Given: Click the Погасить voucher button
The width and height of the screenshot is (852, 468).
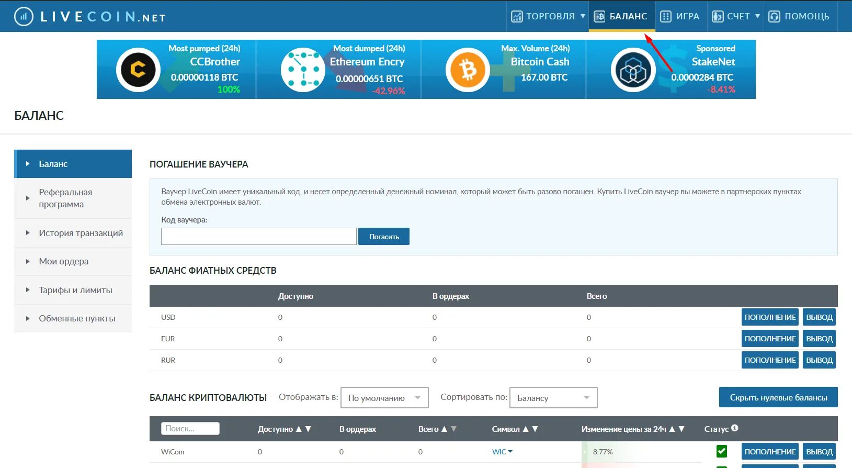Looking at the screenshot, I should [384, 237].
